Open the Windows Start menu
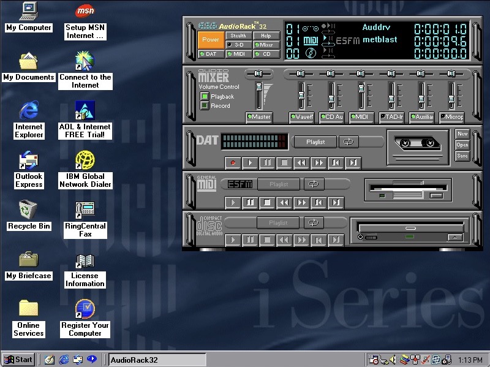Image resolution: width=490 pixels, height=367 pixels. coord(18,360)
